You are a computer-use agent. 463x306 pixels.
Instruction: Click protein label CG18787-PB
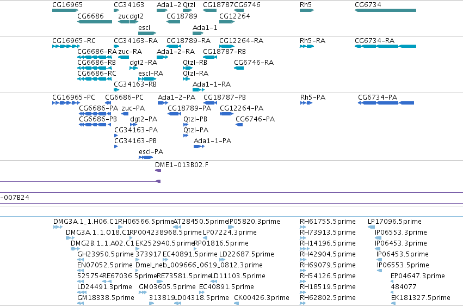click(225, 97)
